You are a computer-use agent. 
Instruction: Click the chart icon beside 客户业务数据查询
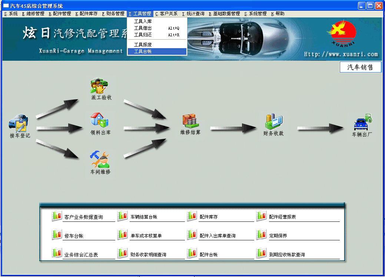[x=57, y=217]
